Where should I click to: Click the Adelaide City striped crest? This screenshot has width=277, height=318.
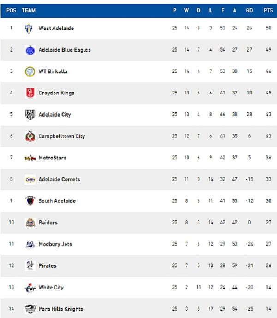pos(30,115)
